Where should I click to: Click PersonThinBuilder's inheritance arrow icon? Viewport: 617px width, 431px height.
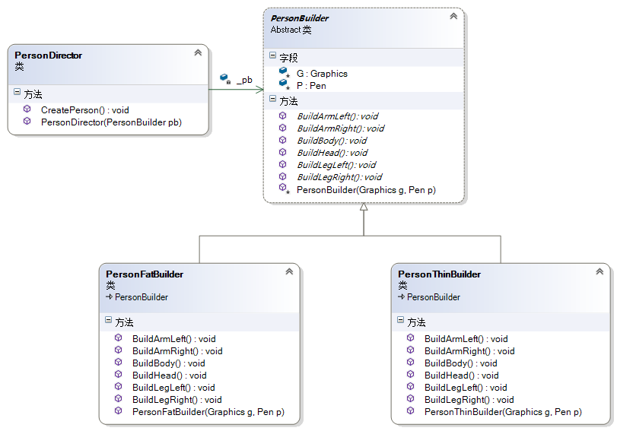point(402,297)
